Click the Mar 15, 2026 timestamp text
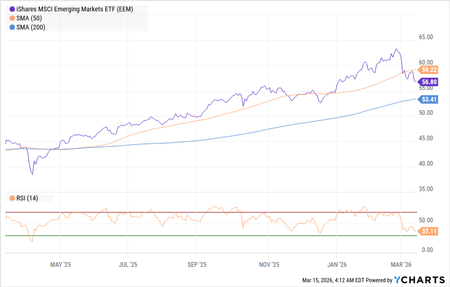Image resolution: width=450 pixels, height=287 pixels. 333,280
